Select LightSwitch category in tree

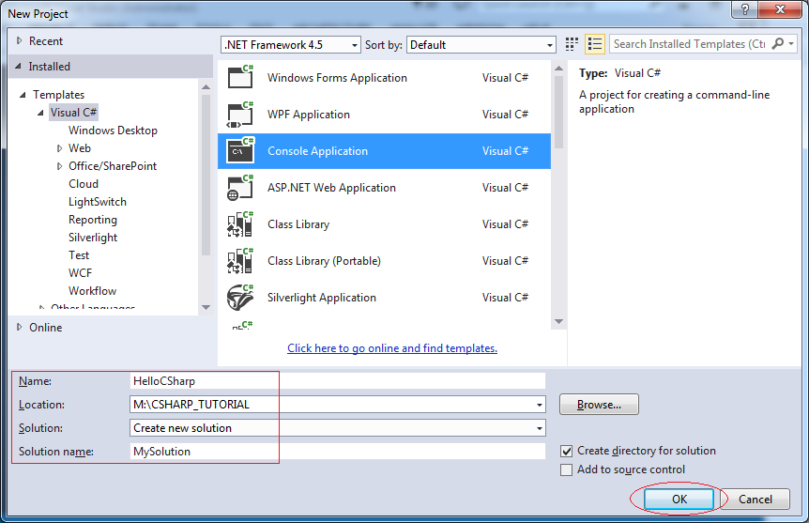click(98, 202)
